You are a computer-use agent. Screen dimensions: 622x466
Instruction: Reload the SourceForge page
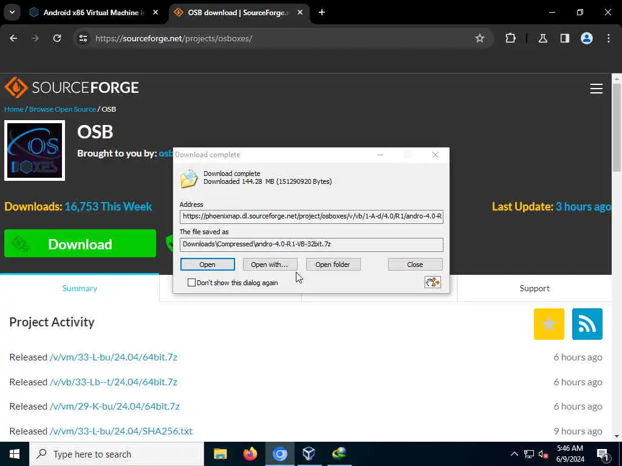(x=57, y=38)
